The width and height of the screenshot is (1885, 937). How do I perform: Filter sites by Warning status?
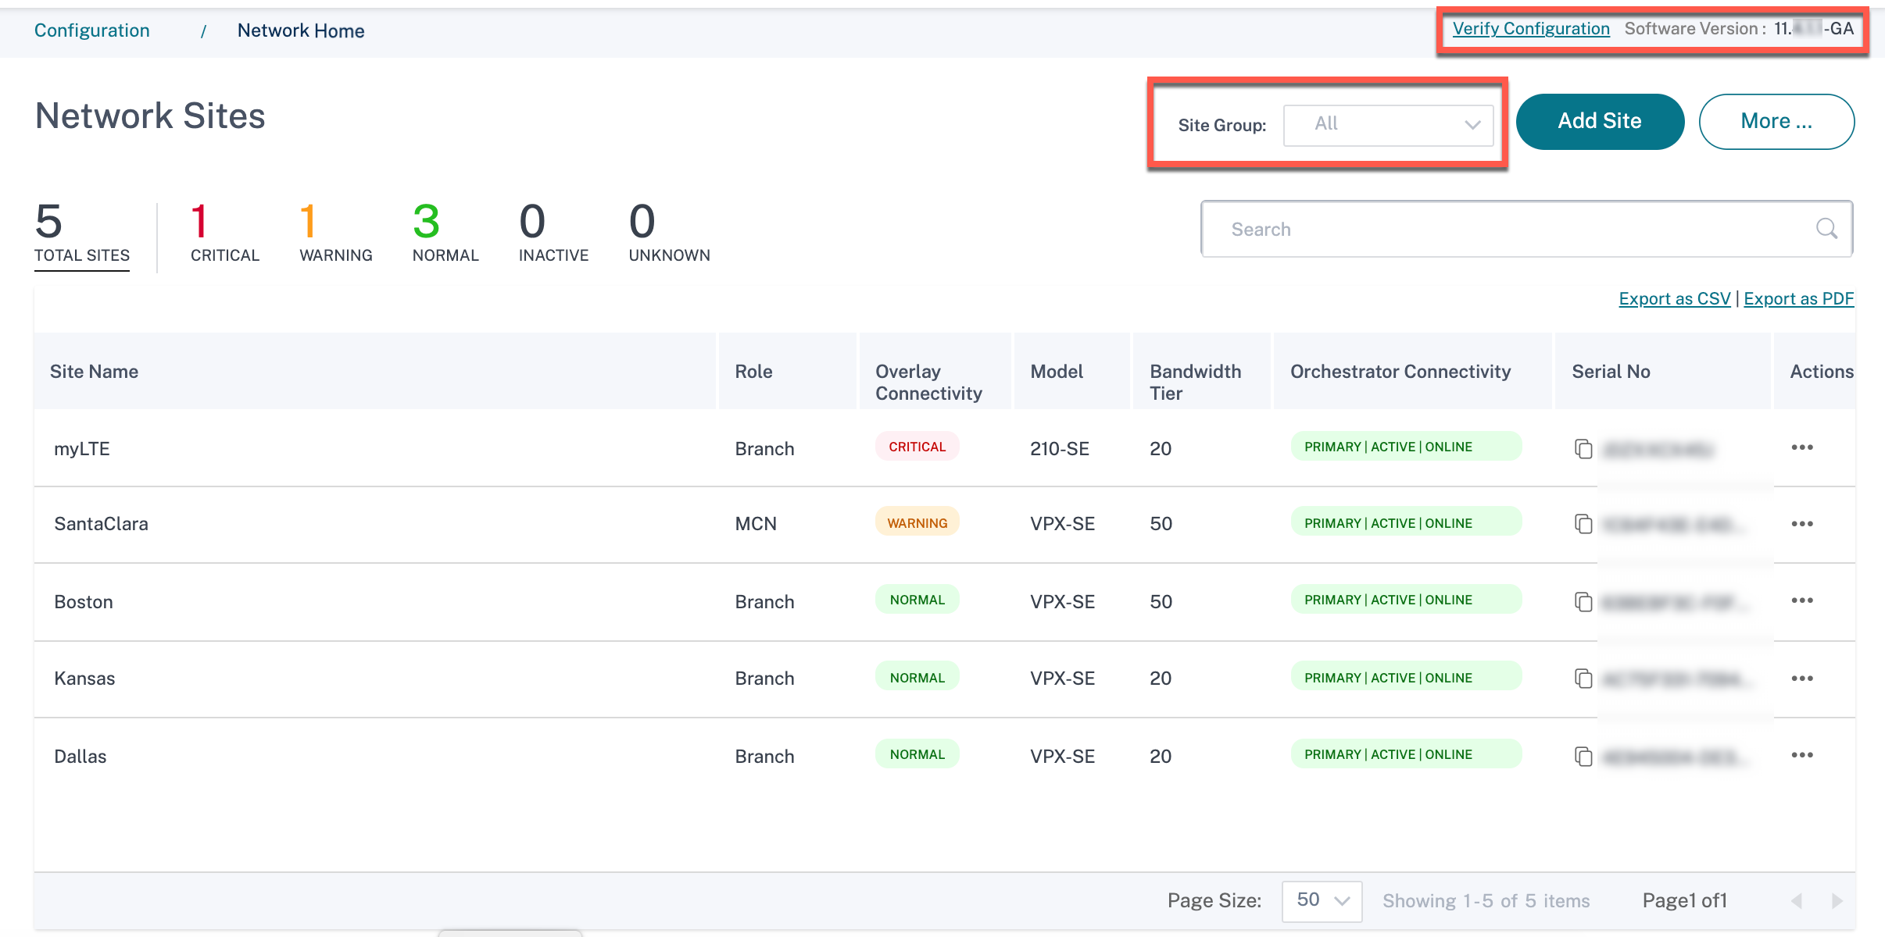pyautogui.click(x=336, y=233)
